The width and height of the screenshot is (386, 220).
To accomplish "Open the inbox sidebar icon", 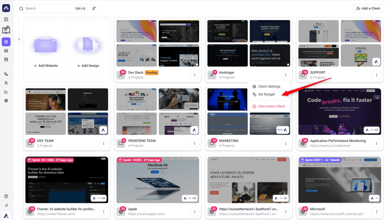I will 6,51.
